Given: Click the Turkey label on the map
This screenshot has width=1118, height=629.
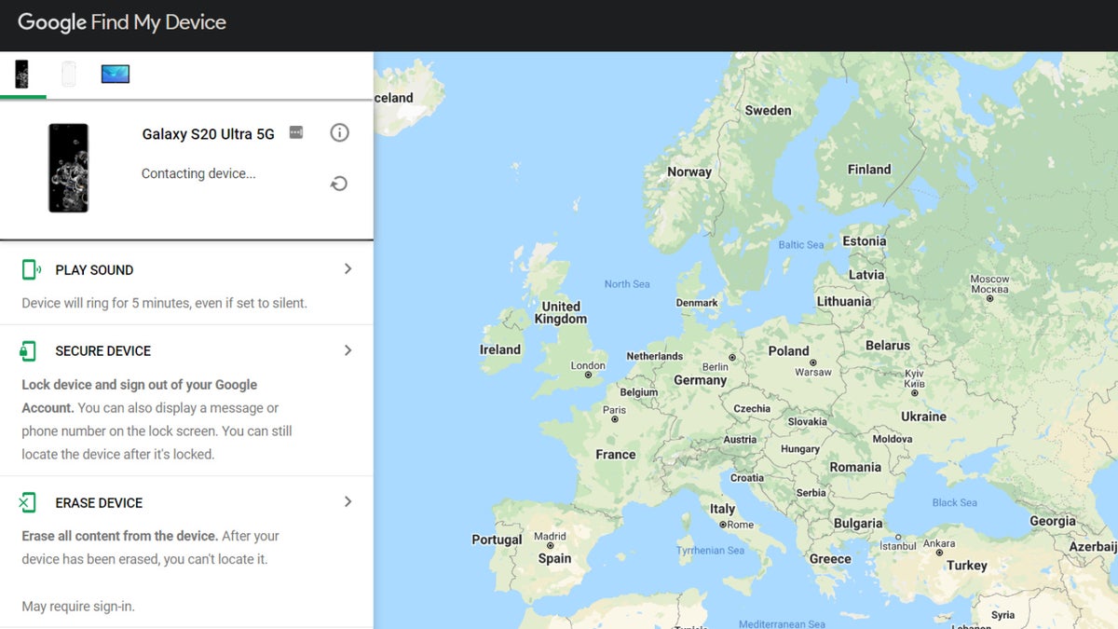Looking at the screenshot, I should [x=967, y=566].
